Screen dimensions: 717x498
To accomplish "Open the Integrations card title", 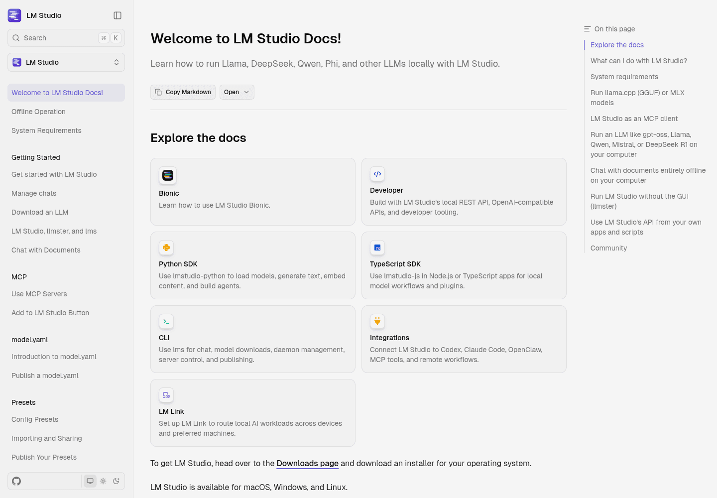I will tap(389, 338).
